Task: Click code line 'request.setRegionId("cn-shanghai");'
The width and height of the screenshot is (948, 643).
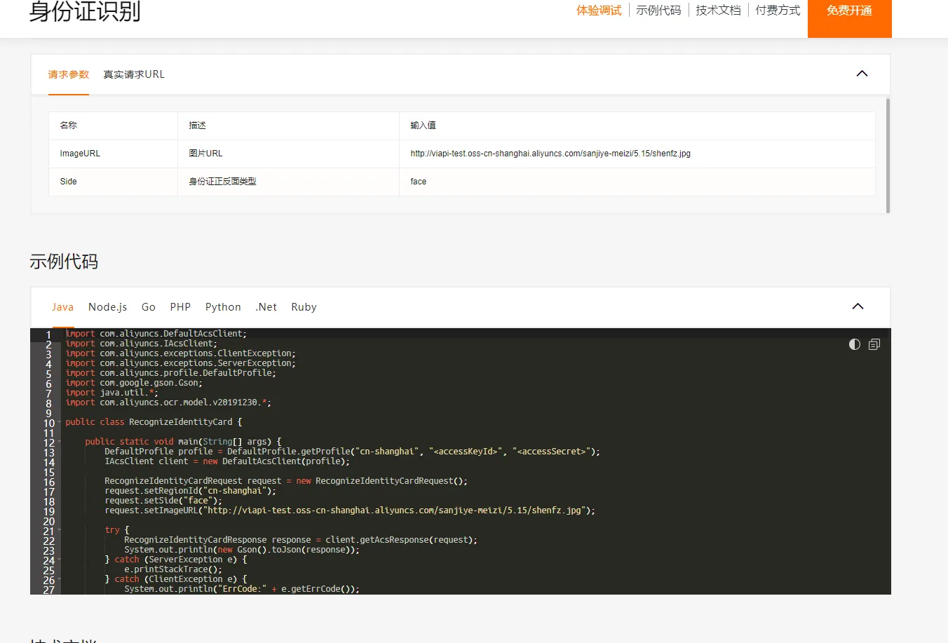Action: [x=190, y=491]
